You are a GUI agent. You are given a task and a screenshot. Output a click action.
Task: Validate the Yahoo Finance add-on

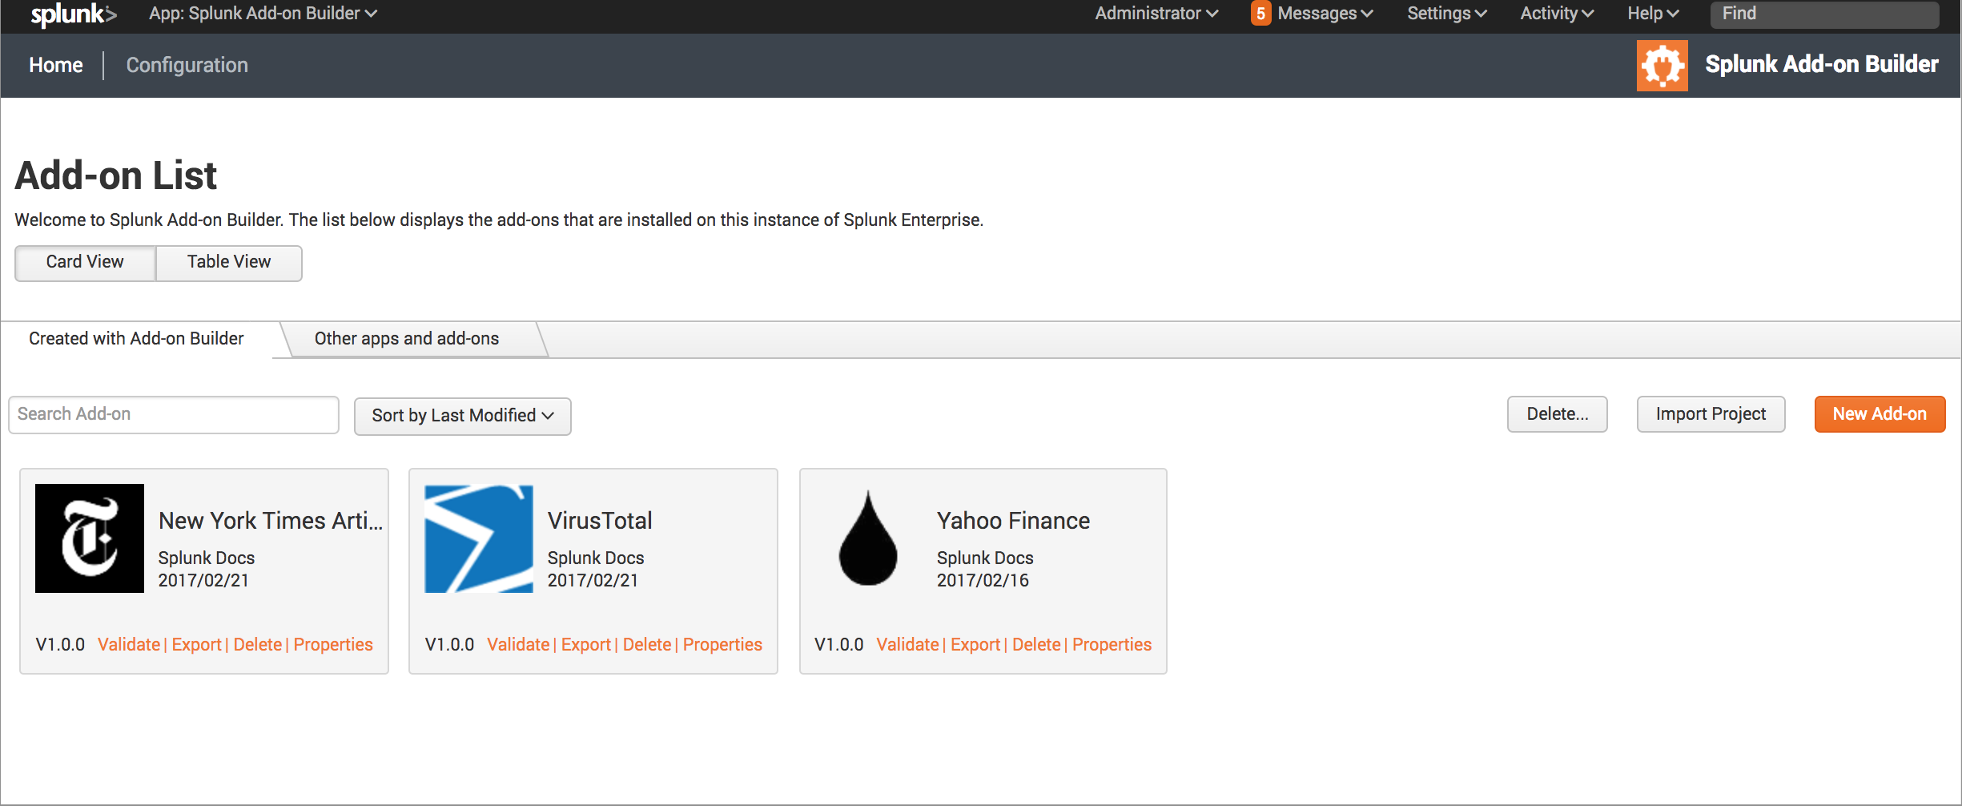click(x=907, y=644)
